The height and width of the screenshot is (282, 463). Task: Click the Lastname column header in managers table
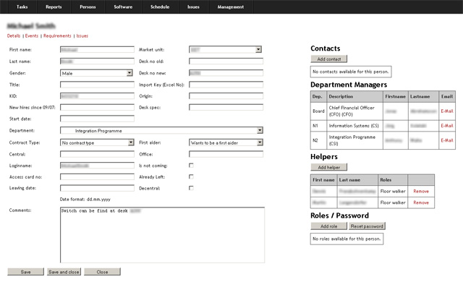423,96
